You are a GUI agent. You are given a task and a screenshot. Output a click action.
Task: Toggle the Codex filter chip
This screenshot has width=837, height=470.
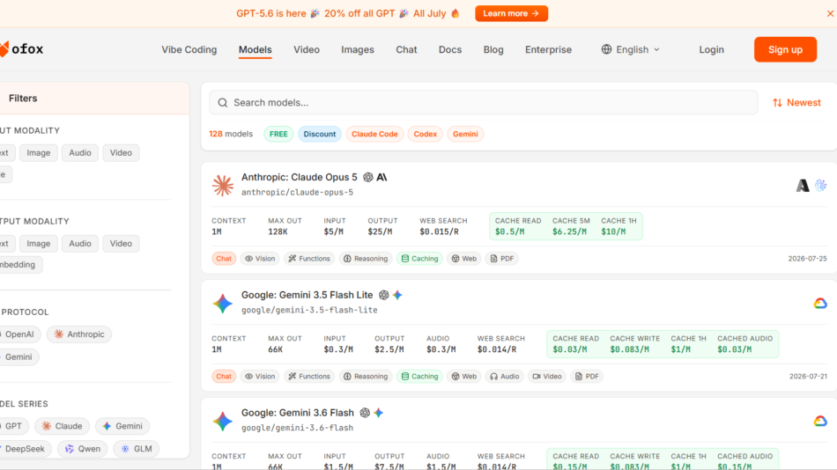click(x=425, y=134)
